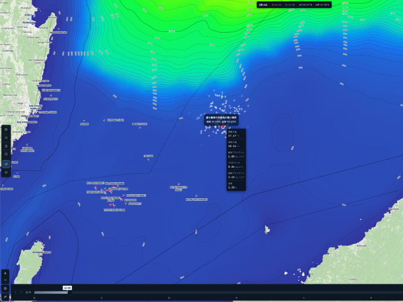Click the vessel icon in left toolbar
The height and width of the screenshot is (302, 403).
coord(6,146)
